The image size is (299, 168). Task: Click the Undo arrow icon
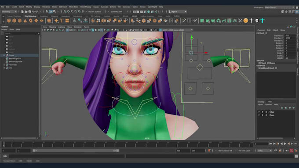(x=33, y=11)
